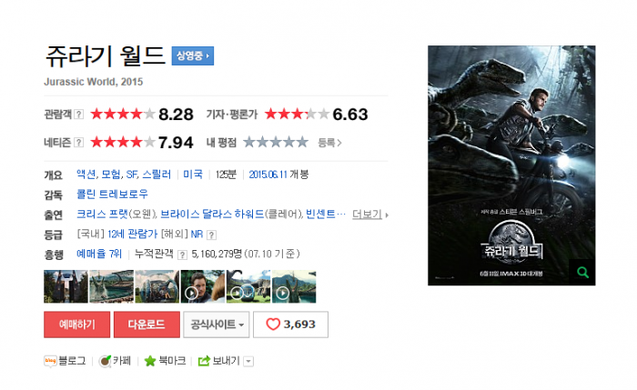
Task: Share to 카페 via the cafe icon
Action: click(x=105, y=361)
